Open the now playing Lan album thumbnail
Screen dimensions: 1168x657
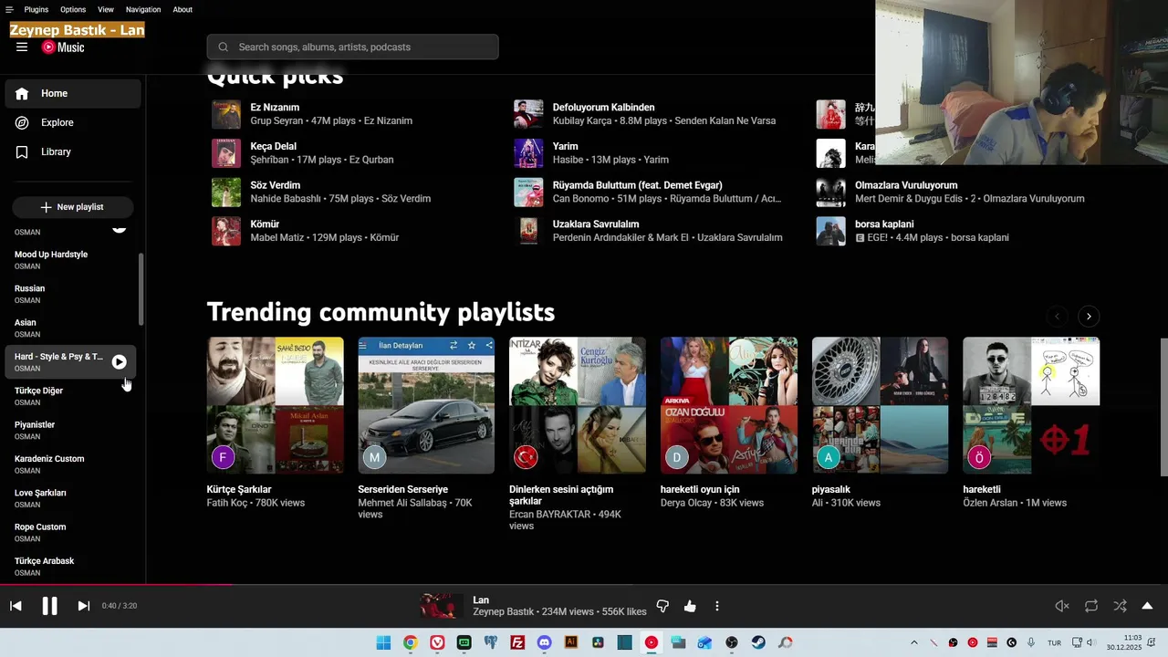[x=443, y=606]
